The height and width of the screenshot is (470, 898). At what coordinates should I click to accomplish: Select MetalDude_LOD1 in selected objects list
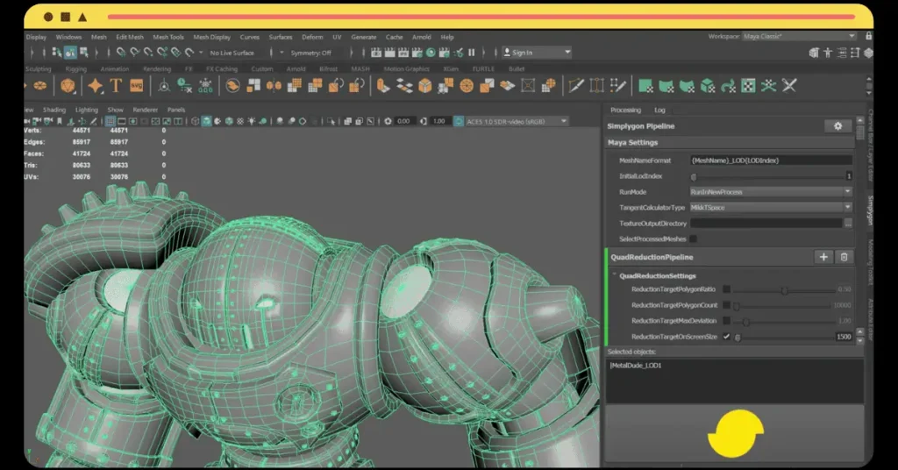pyautogui.click(x=636, y=366)
